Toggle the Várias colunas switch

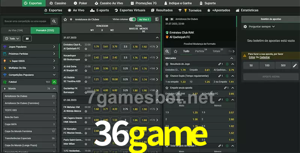coord(132,19)
